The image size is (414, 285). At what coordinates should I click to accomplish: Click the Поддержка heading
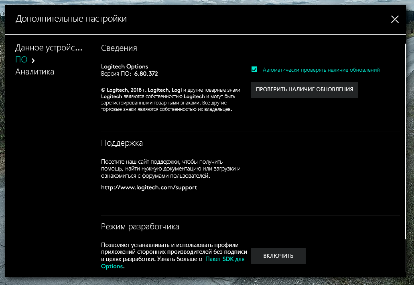(x=122, y=143)
